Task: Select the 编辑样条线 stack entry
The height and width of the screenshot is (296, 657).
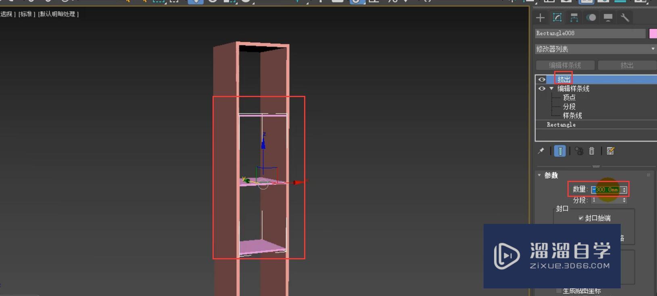Action: 573,89
